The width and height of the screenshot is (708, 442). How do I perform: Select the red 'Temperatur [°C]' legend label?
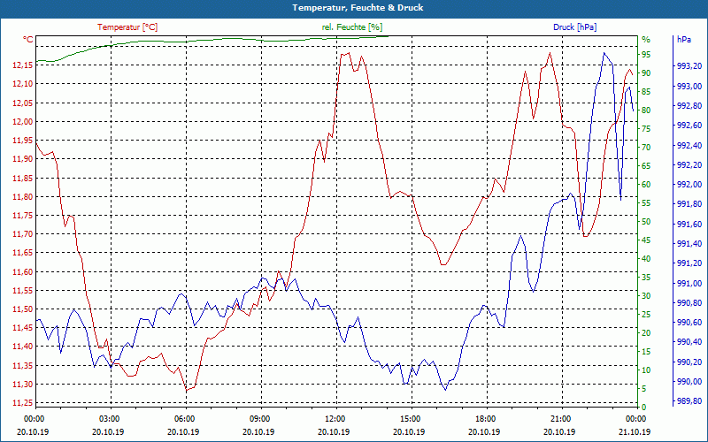pyautogui.click(x=127, y=27)
